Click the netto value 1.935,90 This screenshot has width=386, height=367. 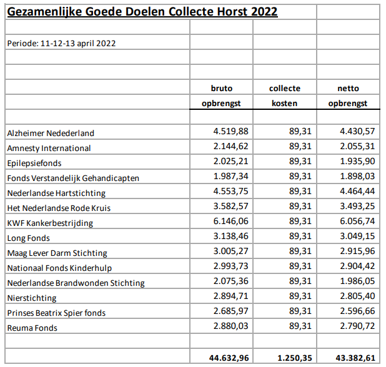[x=357, y=162]
